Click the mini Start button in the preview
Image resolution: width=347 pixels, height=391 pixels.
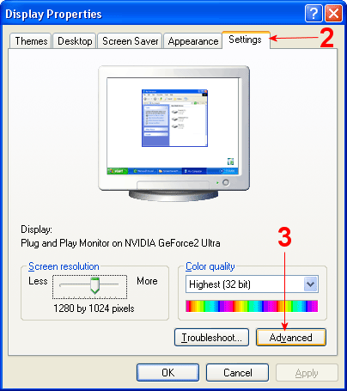(x=118, y=171)
